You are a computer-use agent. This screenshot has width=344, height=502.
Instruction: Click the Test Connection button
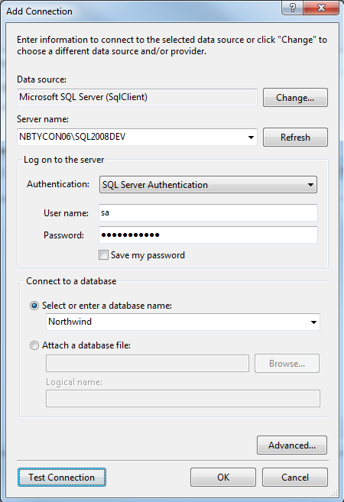pyautogui.click(x=61, y=478)
